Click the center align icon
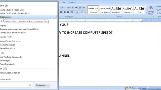The image size is (161, 90). click(x=61, y=12)
